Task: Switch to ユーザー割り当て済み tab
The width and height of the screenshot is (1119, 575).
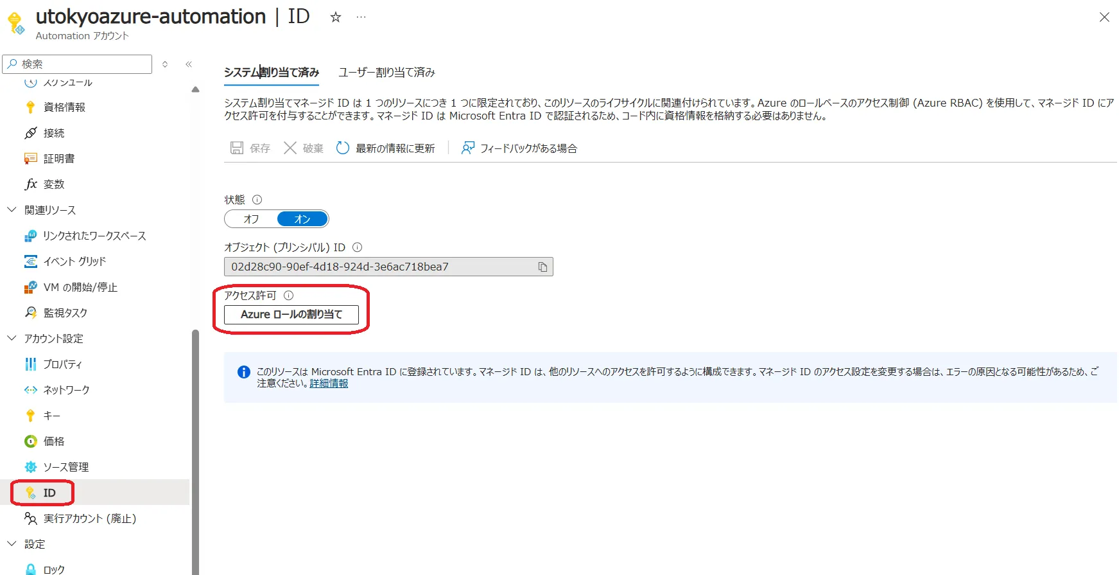Action: pyautogui.click(x=386, y=73)
